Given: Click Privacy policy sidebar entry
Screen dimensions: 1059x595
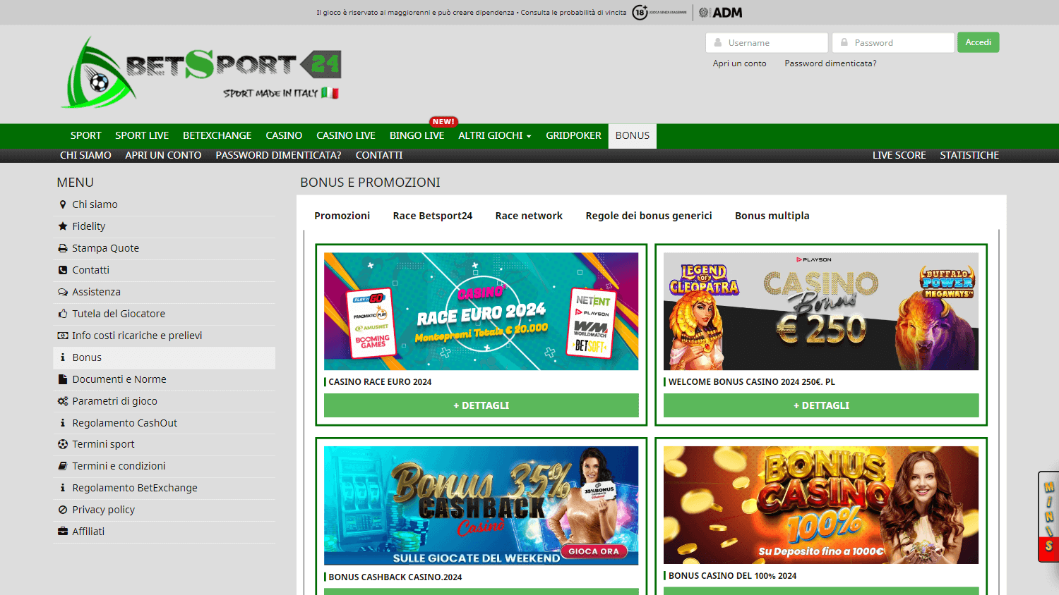Looking at the screenshot, I should tap(164, 510).
